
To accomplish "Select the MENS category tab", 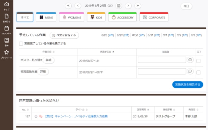I will [46, 17].
